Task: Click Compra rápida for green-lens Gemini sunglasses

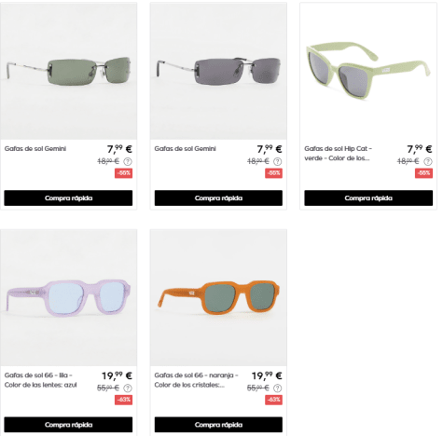Action: (x=68, y=198)
